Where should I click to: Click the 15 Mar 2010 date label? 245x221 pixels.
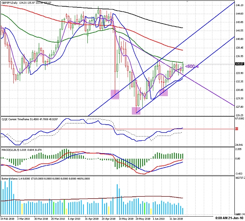coord(41,219)
